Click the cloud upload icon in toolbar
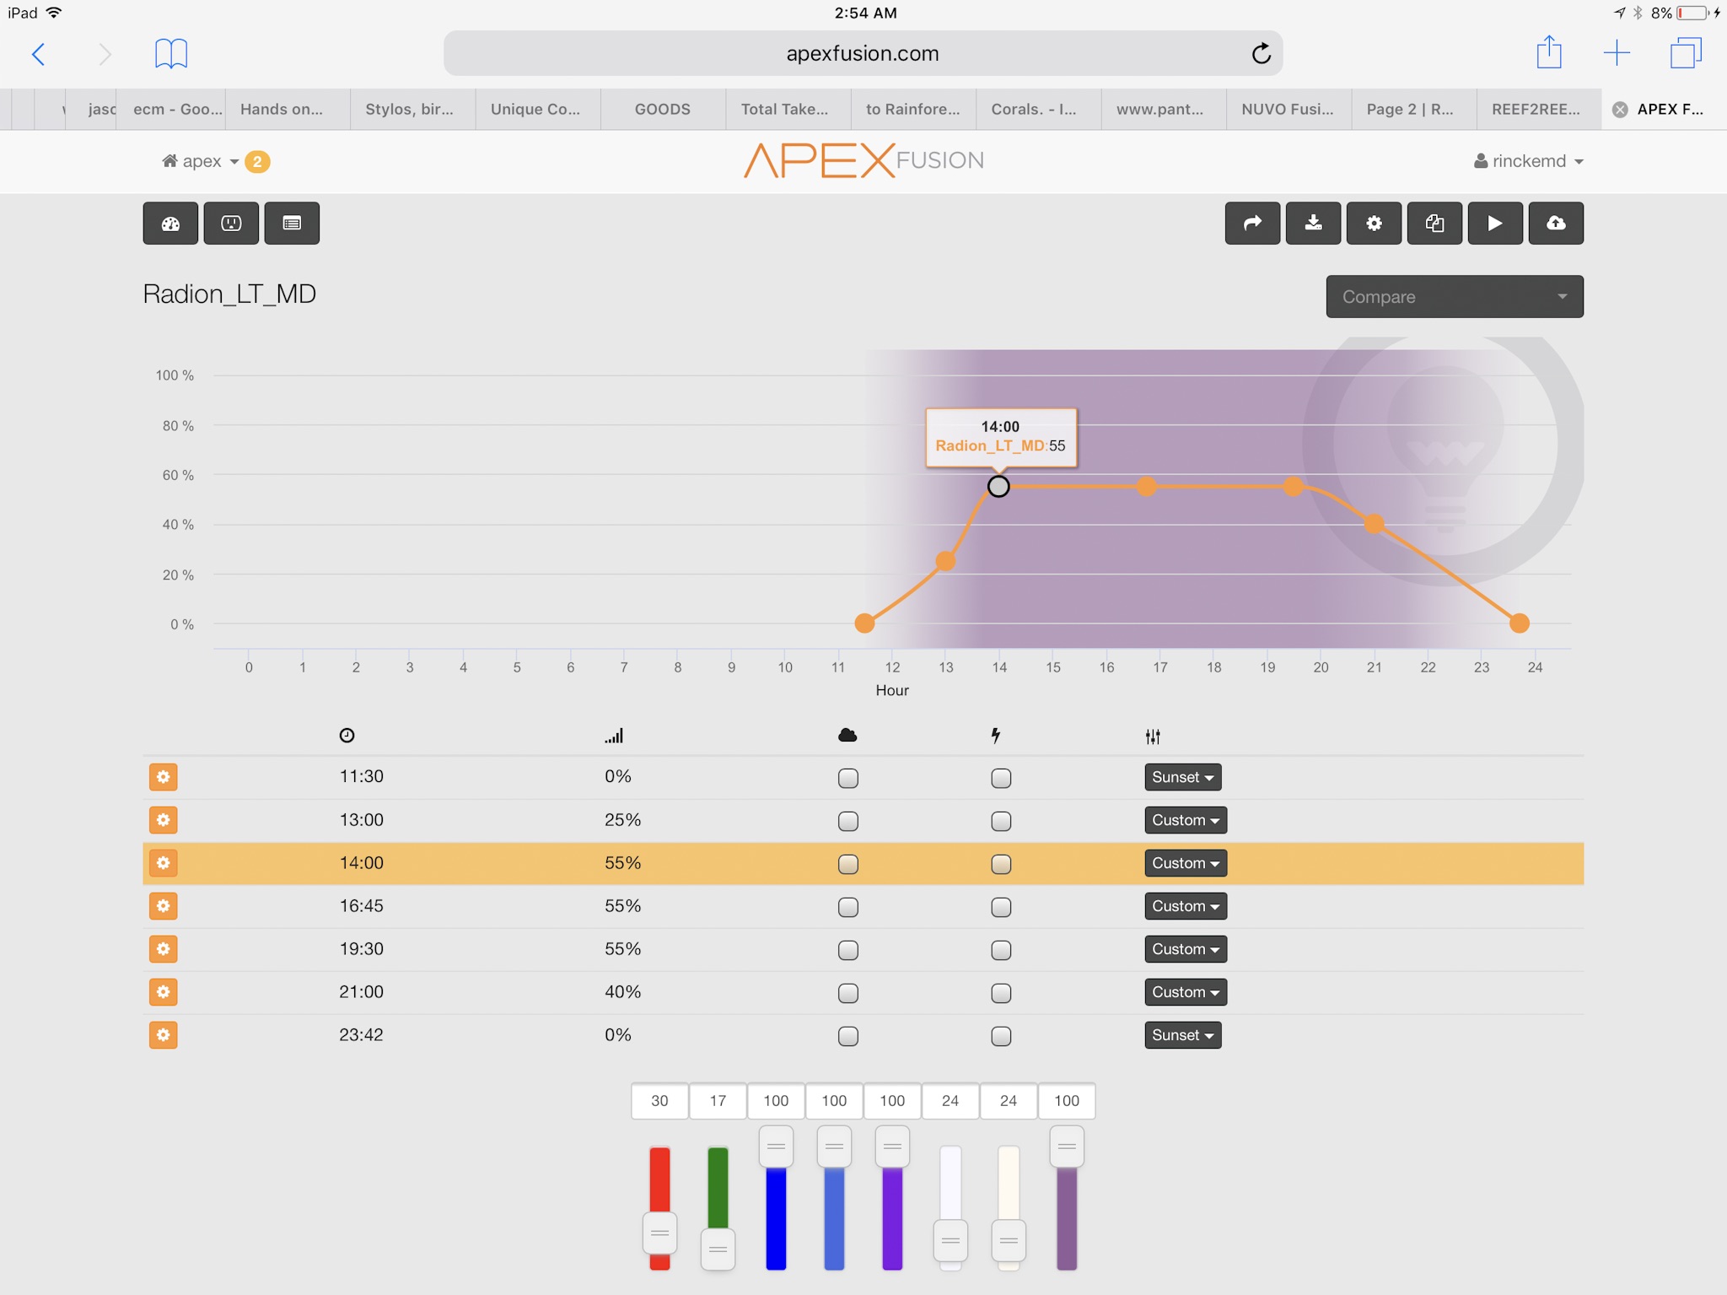The height and width of the screenshot is (1295, 1727). click(x=1557, y=222)
